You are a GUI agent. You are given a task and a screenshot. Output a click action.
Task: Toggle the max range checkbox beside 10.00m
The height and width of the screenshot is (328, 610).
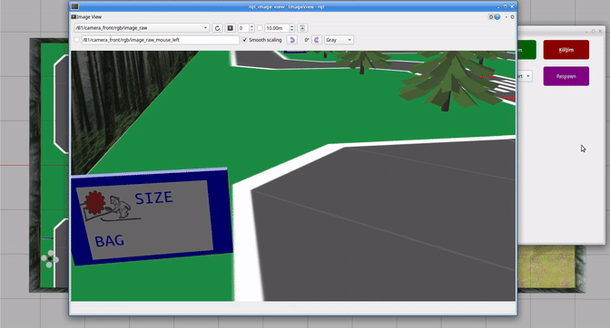[260, 28]
